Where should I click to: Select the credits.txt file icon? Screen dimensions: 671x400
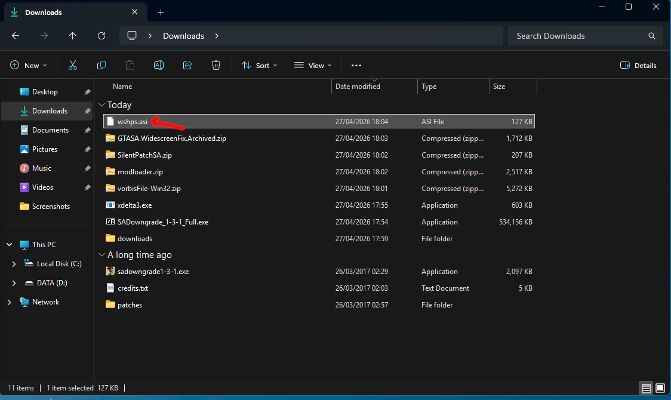click(x=110, y=288)
